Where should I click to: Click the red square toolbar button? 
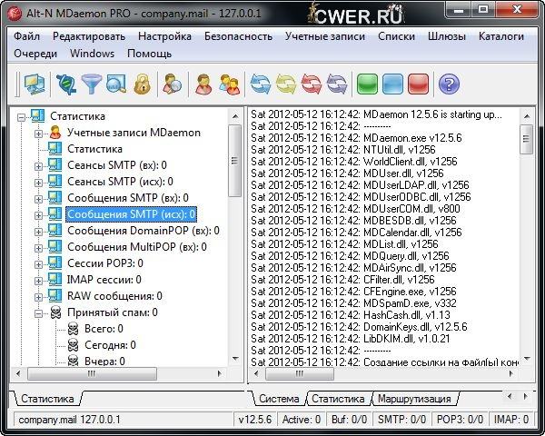[418, 85]
